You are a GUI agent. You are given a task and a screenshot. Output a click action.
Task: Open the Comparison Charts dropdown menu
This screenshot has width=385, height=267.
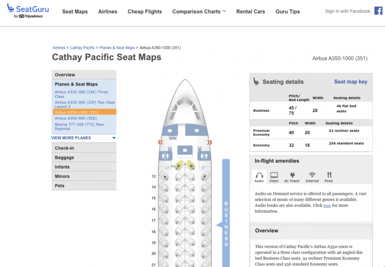tap(199, 12)
